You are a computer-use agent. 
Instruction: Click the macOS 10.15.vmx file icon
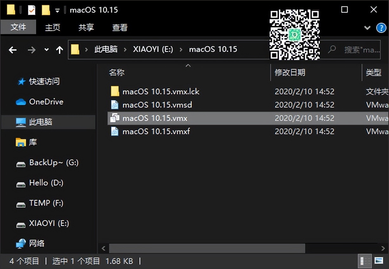click(x=115, y=118)
